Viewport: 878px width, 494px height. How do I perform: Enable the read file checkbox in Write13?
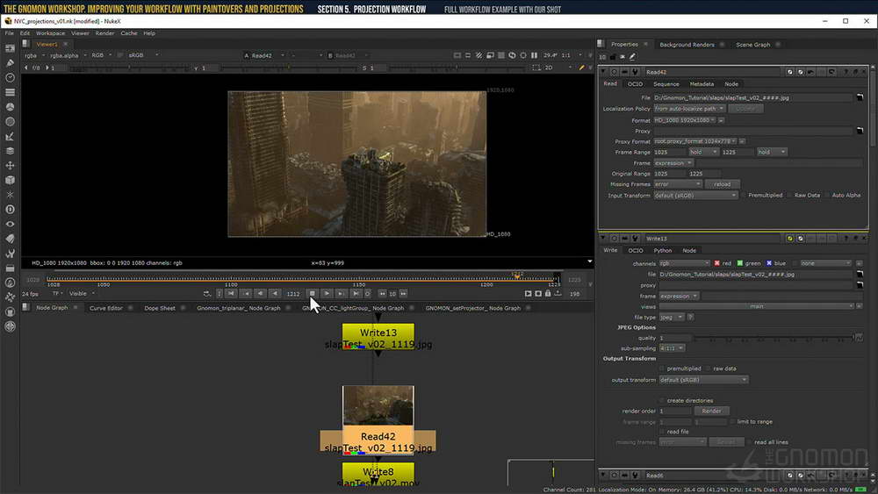tap(662, 432)
